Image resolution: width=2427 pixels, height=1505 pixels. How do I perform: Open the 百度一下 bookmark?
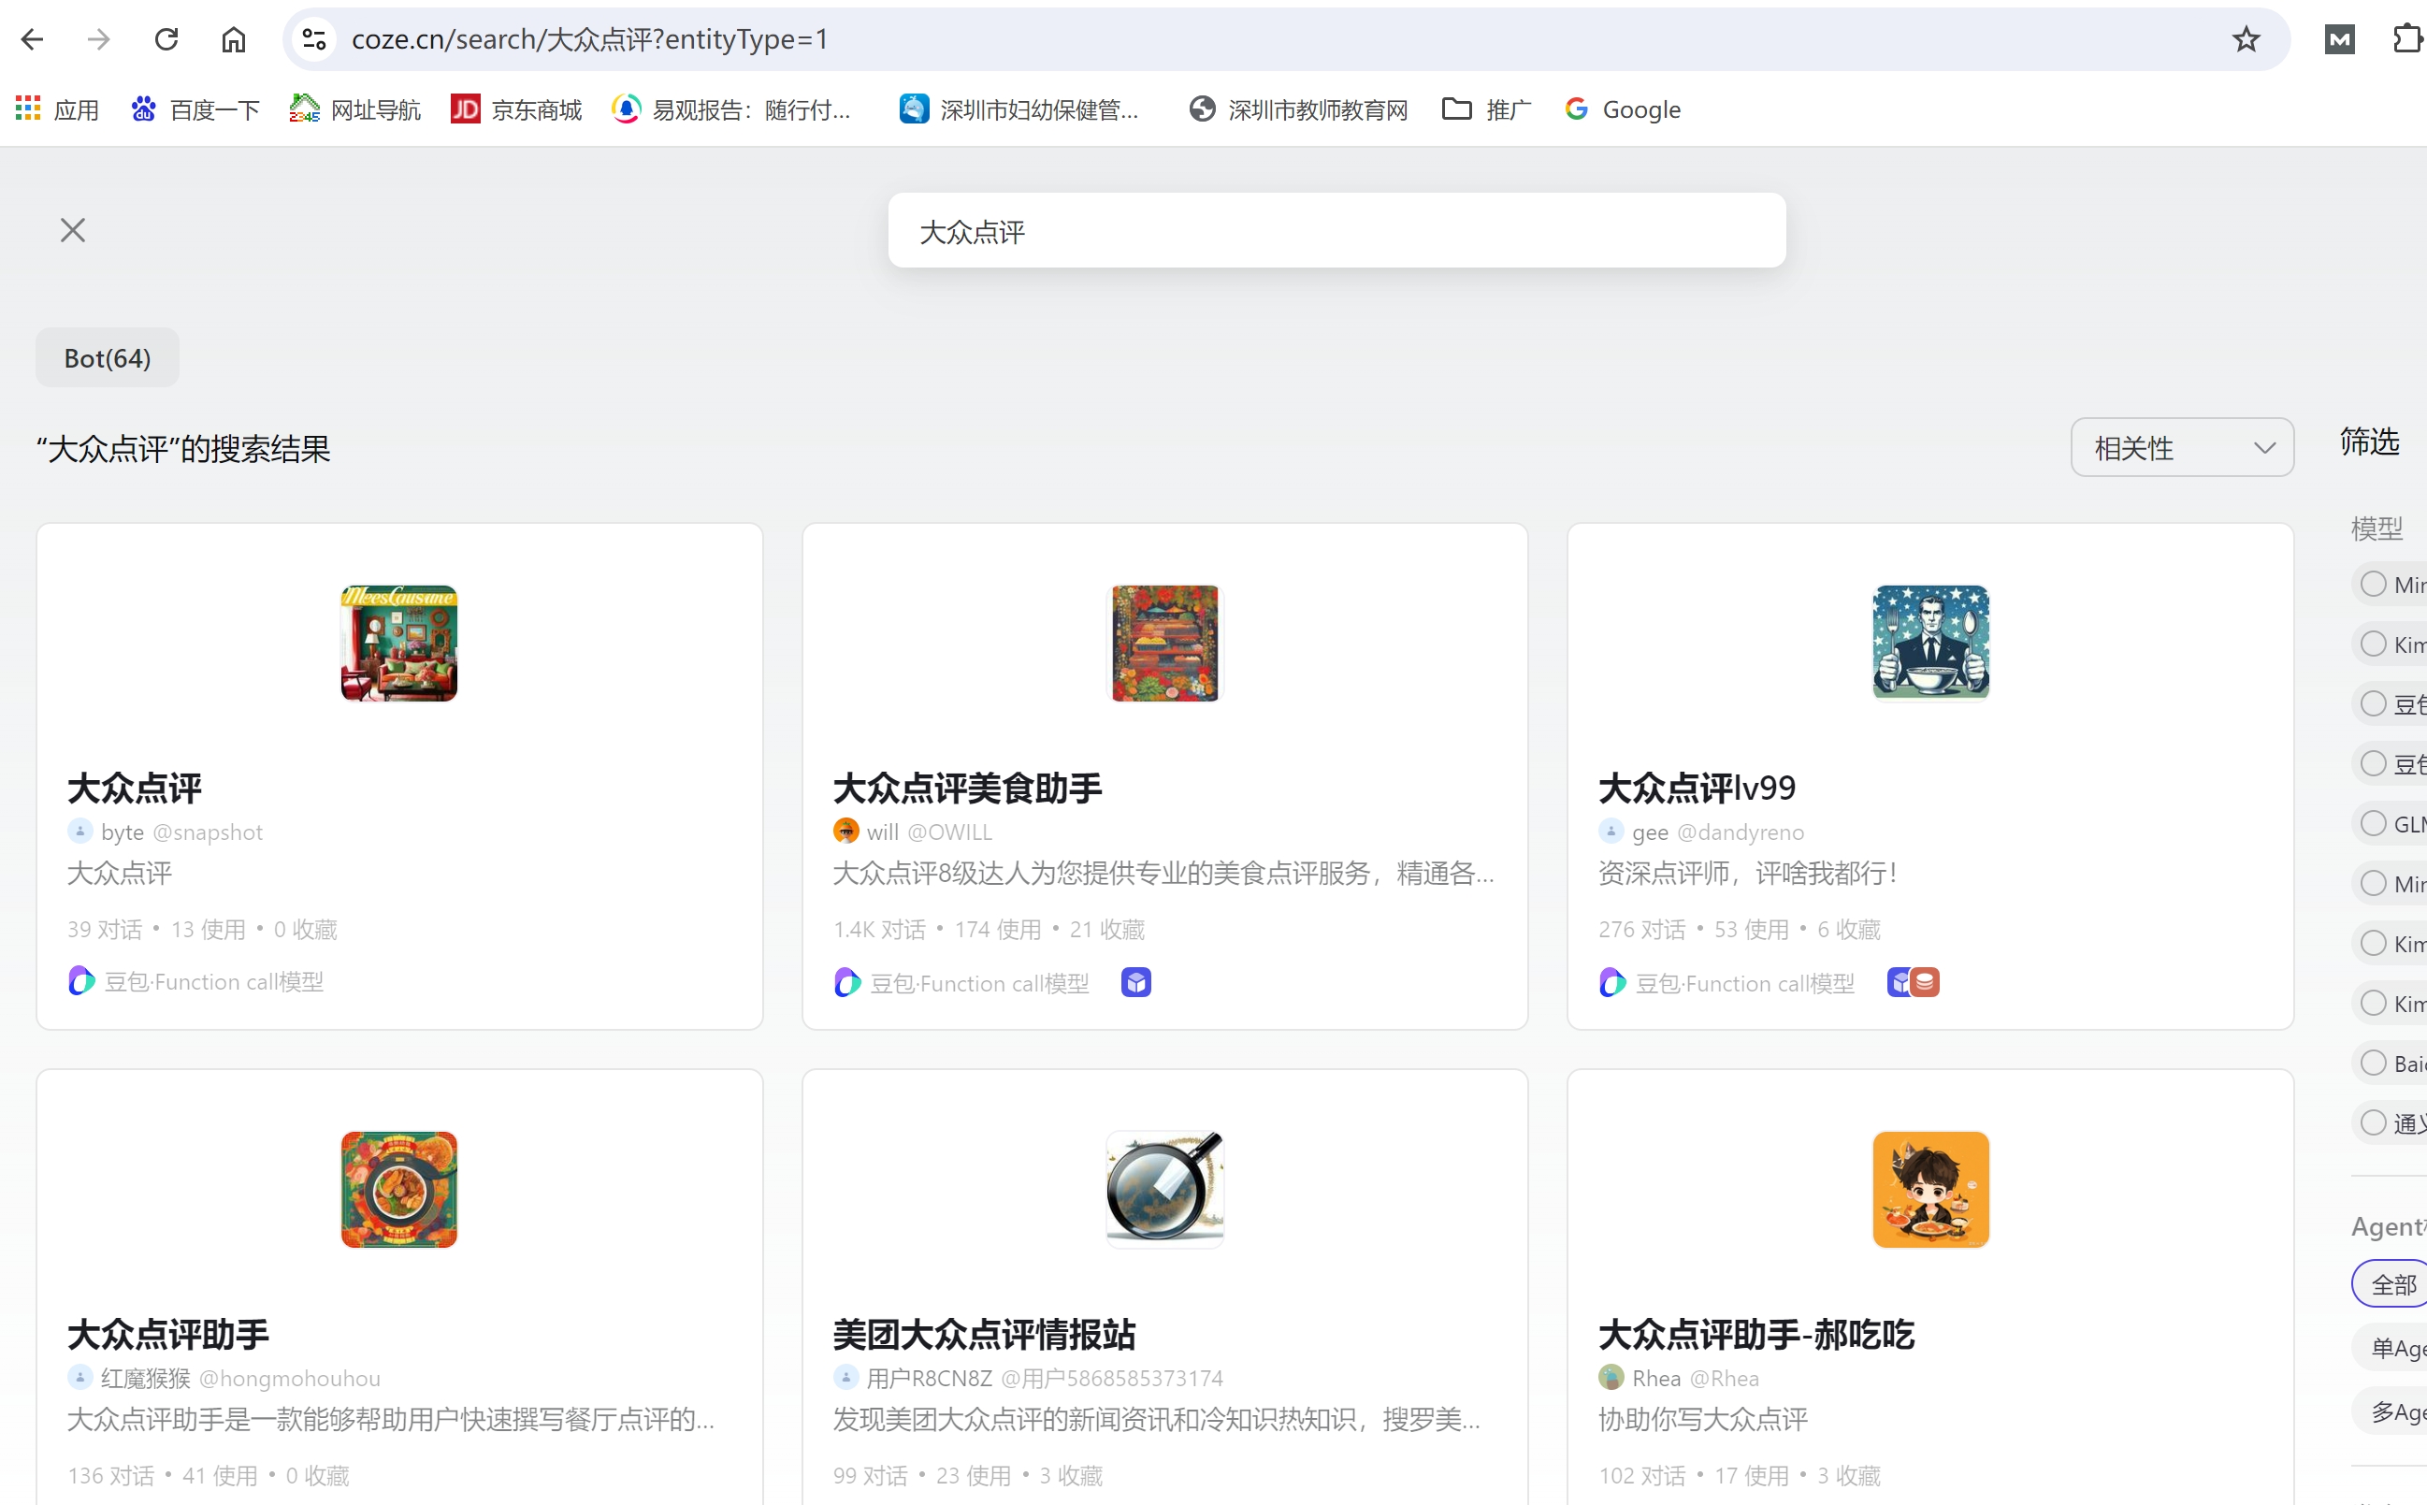coord(195,109)
